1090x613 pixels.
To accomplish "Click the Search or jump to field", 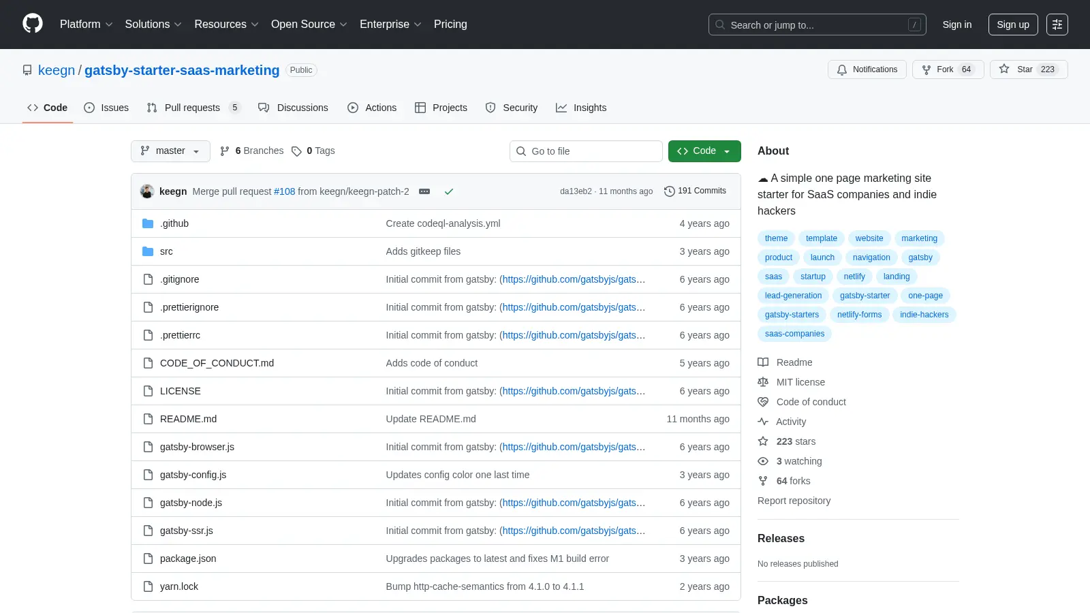I will (817, 25).
